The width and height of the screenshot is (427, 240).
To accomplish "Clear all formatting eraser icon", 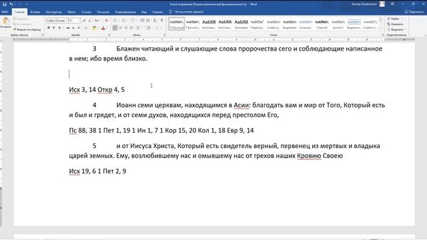I will [107, 21].
